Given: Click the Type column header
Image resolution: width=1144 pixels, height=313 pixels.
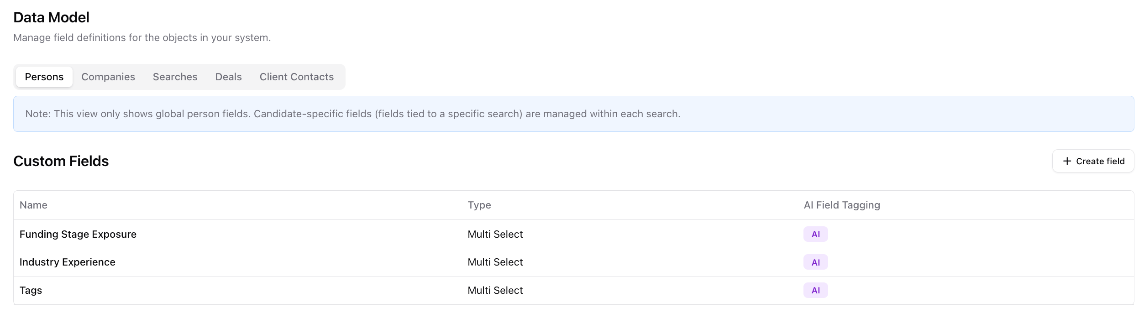Looking at the screenshot, I should (479, 205).
